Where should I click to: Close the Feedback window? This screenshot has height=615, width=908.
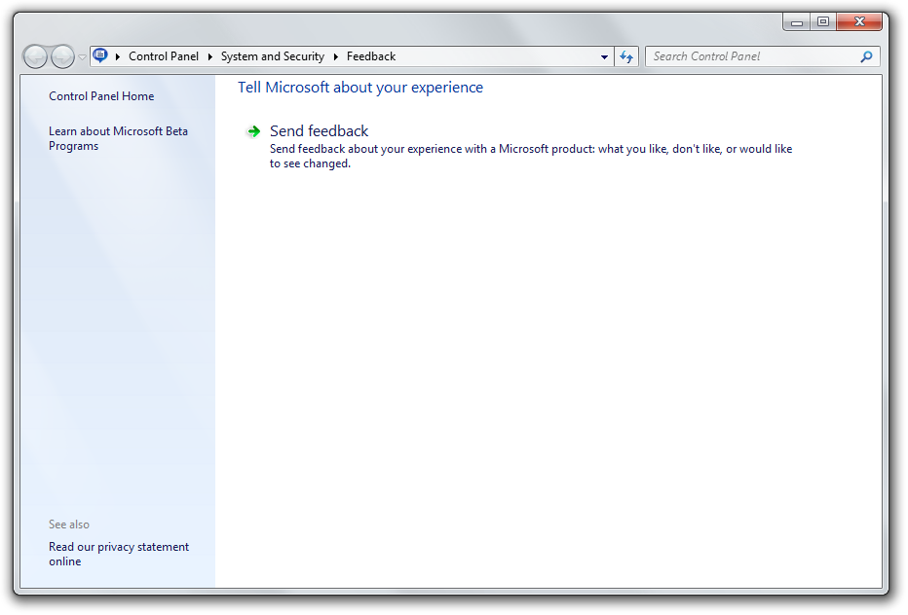859,22
